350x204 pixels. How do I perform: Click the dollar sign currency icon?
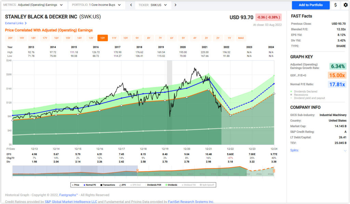pyautogui.click(x=336, y=5)
